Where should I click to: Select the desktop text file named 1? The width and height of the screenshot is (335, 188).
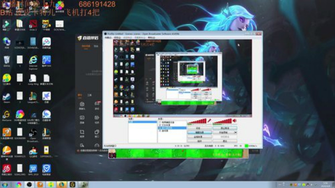(20, 61)
